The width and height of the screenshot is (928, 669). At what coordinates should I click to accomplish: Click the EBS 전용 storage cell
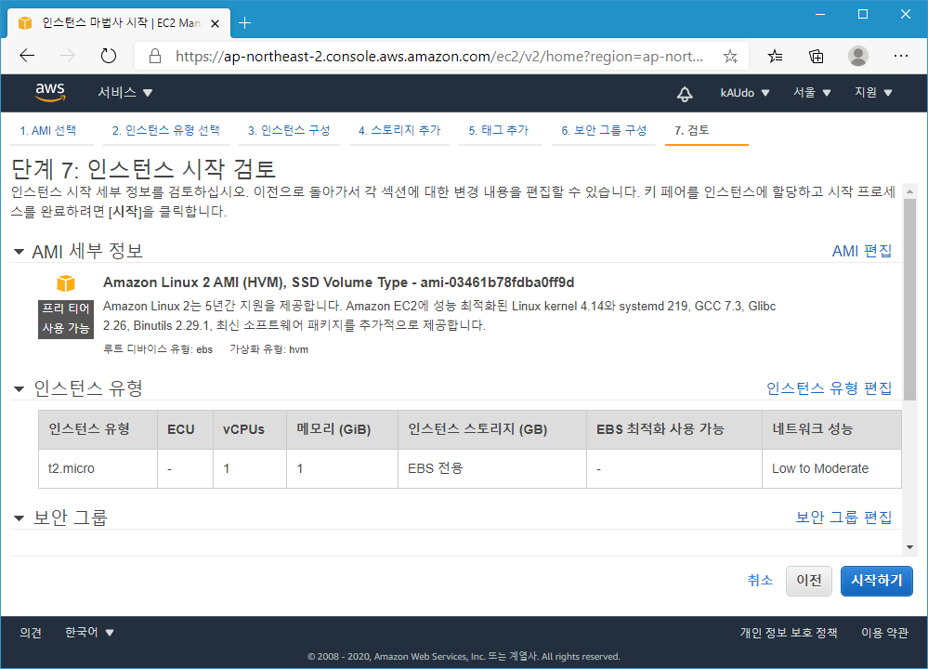pos(491,468)
